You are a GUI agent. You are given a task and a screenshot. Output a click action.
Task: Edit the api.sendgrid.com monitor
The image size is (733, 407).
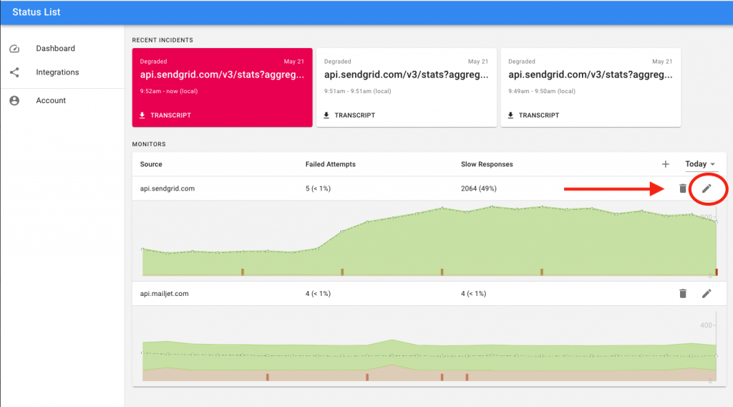pyautogui.click(x=707, y=188)
